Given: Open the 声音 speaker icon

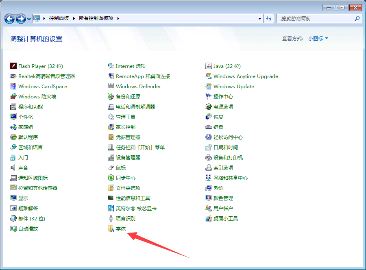Looking at the screenshot, I should 13,168.
